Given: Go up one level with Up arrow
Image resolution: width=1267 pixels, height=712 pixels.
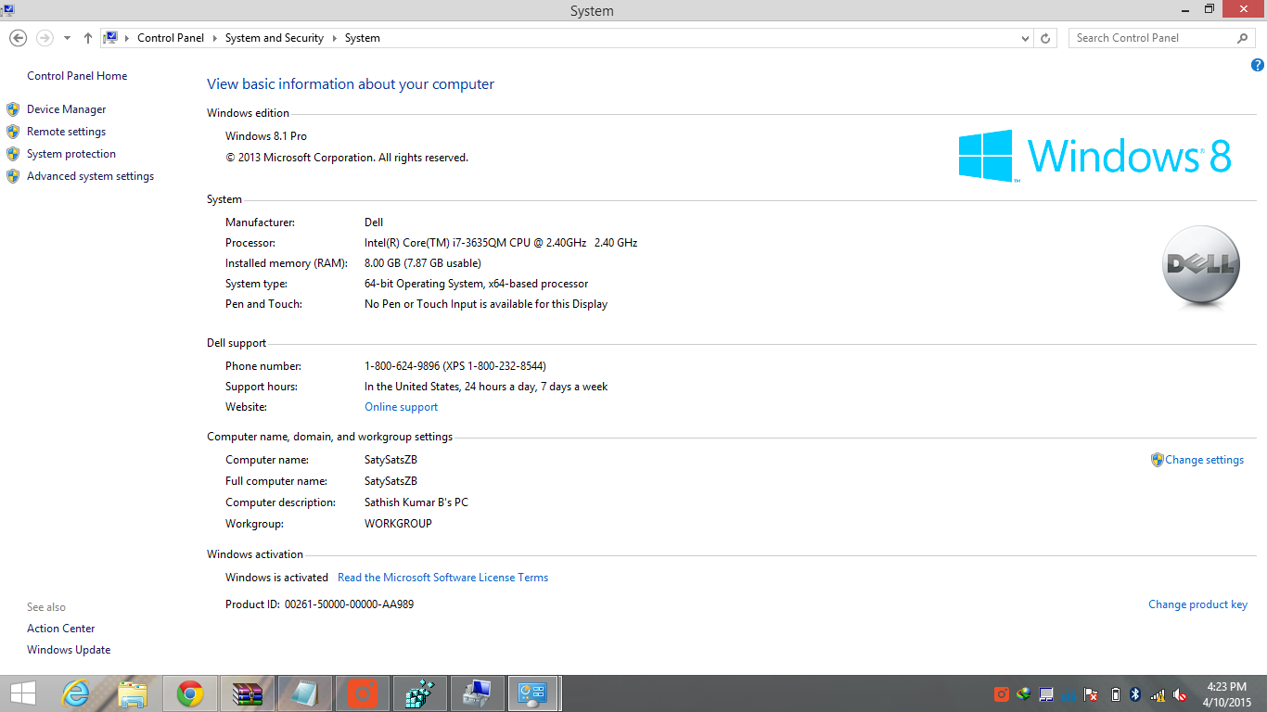Looking at the screenshot, I should coord(87,38).
